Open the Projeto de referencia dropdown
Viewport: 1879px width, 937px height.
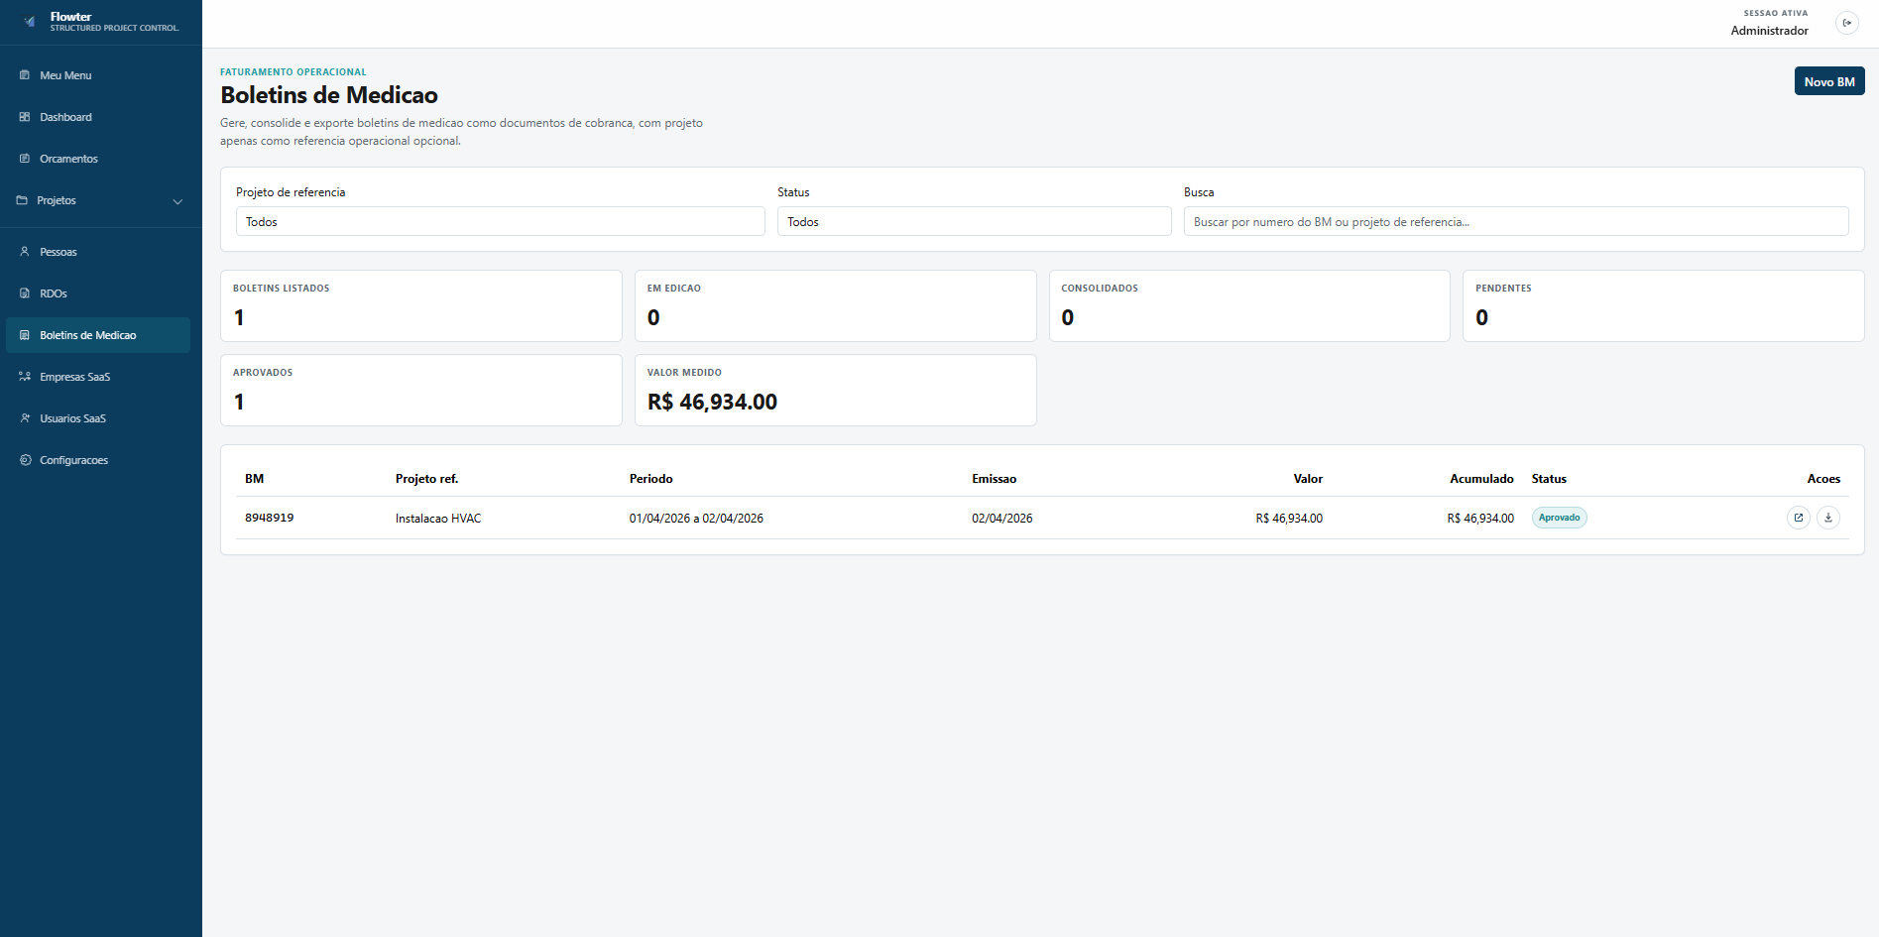(500, 221)
